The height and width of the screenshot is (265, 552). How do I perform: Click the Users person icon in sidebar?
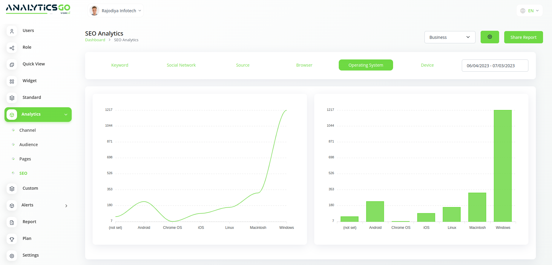pos(12,31)
